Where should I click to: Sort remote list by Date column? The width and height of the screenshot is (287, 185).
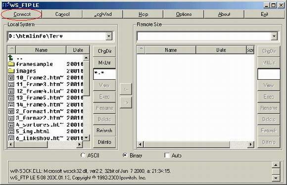coord(221,50)
